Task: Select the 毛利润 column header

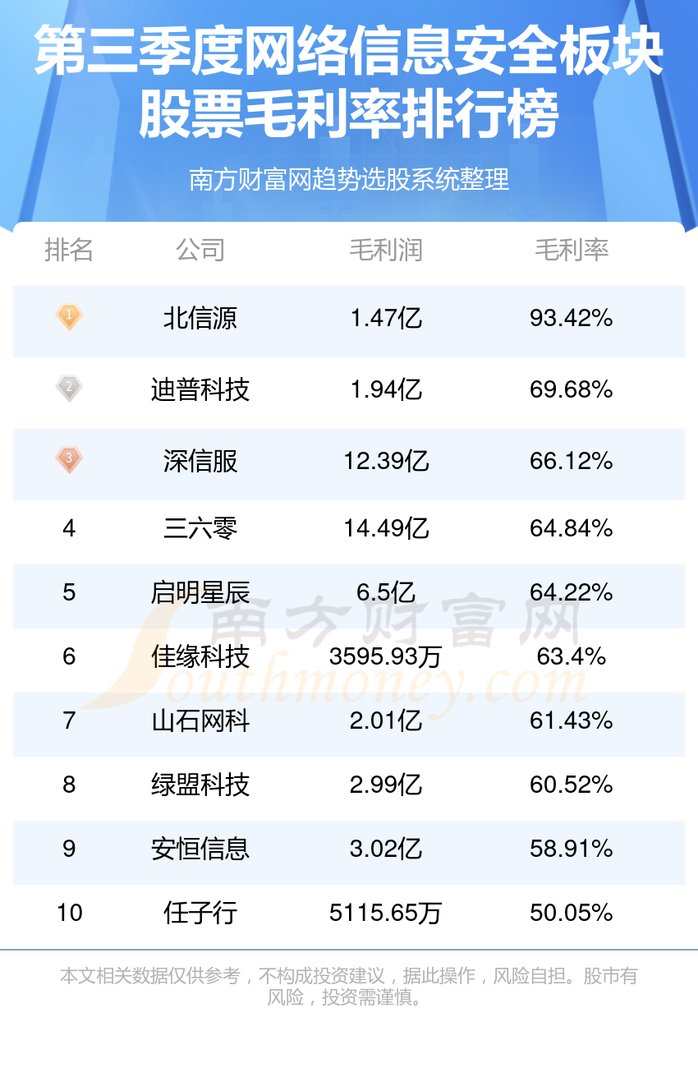Action: pyautogui.click(x=386, y=250)
